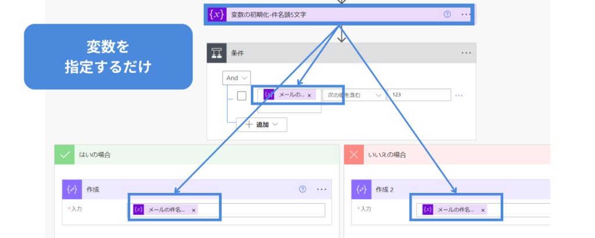Open the condition row's ellipsis options
595x238 pixels.
[x=459, y=96]
